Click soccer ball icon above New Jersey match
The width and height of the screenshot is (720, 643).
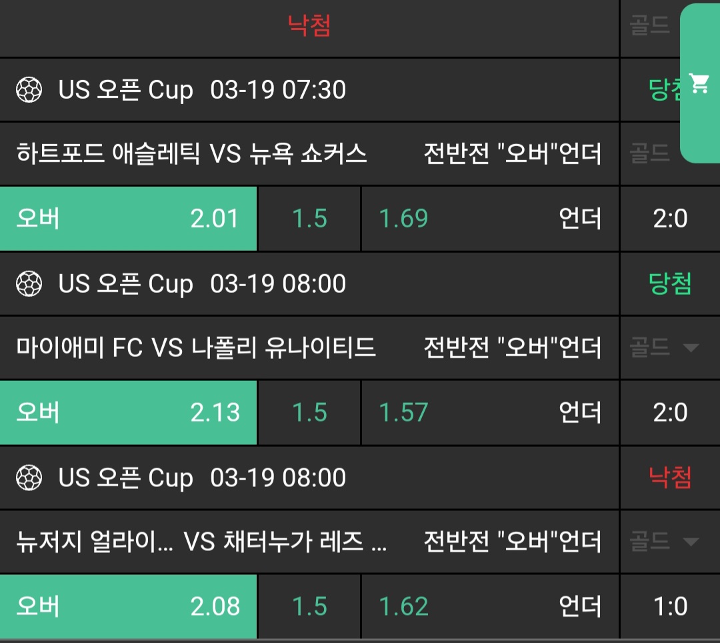(x=29, y=478)
